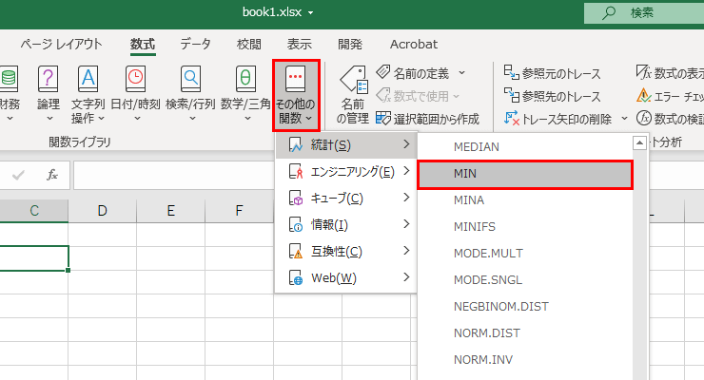Click 名前の定義 tag icon
The height and width of the screenshot is (380, 704).
click(383, 72)
